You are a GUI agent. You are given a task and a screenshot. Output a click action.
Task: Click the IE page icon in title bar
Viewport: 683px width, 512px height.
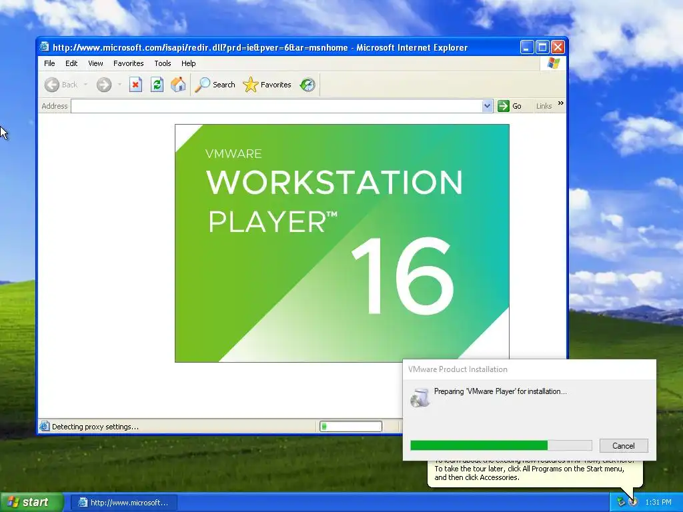[x=45, y=47]
